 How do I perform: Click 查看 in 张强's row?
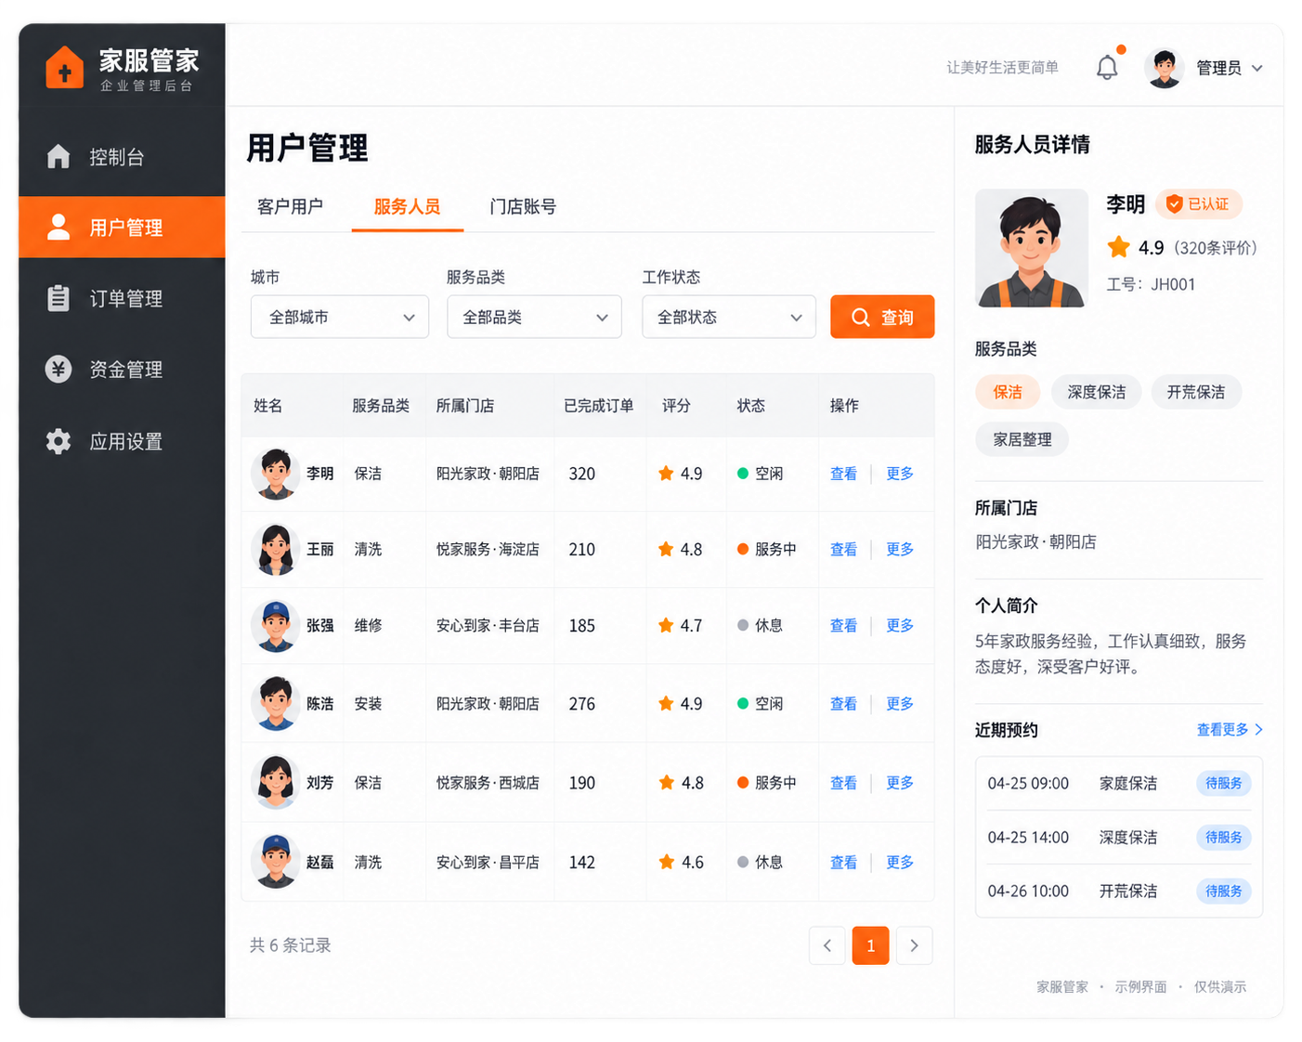click(843, 626)
